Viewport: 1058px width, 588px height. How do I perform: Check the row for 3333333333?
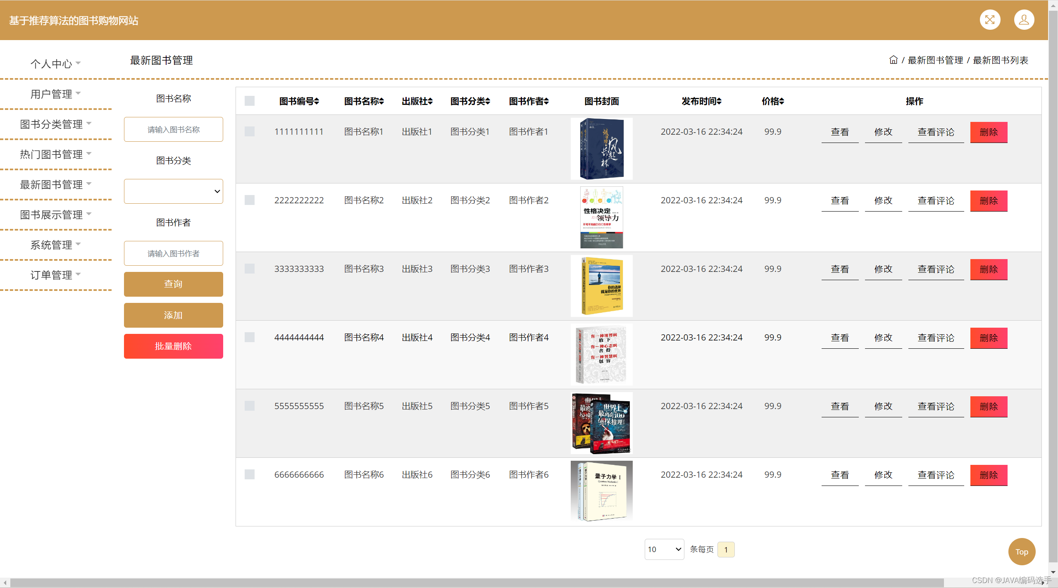[250, 269]
